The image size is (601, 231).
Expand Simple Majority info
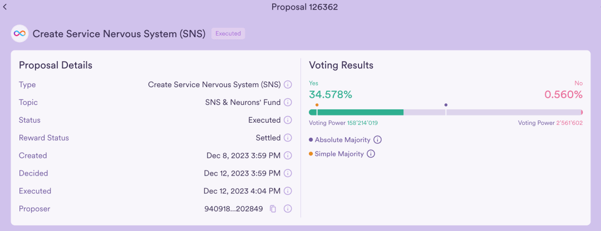click(x=371, y=154)
